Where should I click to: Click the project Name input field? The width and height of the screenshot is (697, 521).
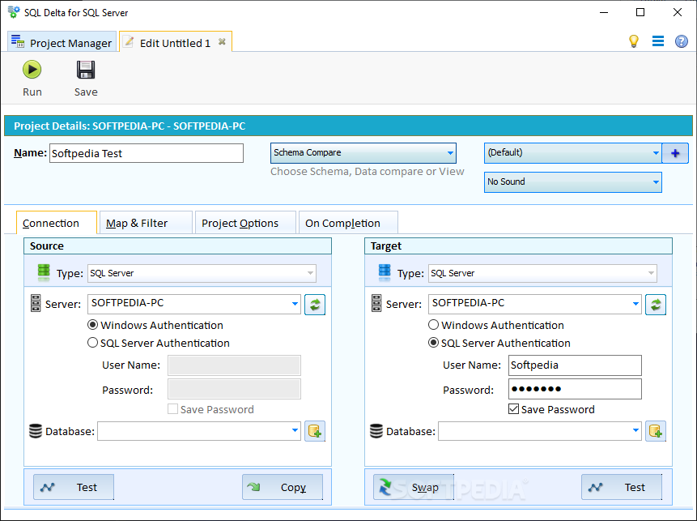pos(147,153)
